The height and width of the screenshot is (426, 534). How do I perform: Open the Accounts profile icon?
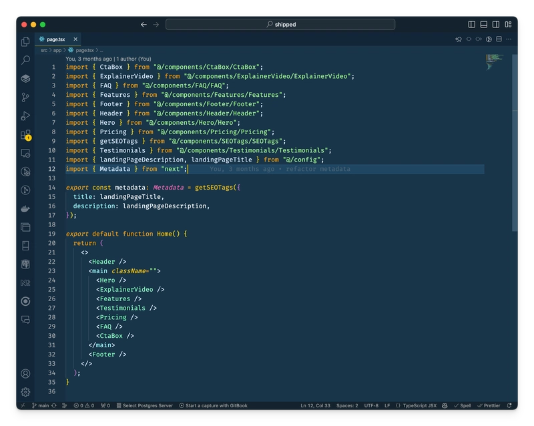[x=25, y=373]
